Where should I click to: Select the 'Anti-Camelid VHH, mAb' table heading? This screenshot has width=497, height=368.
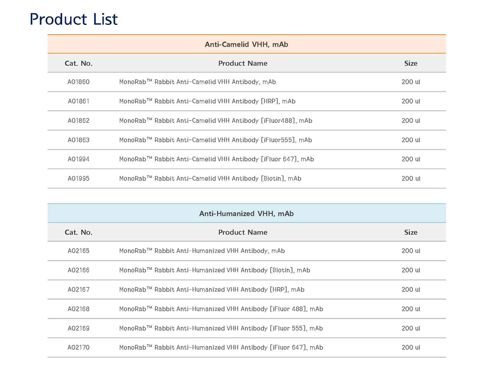coord(247,44)
